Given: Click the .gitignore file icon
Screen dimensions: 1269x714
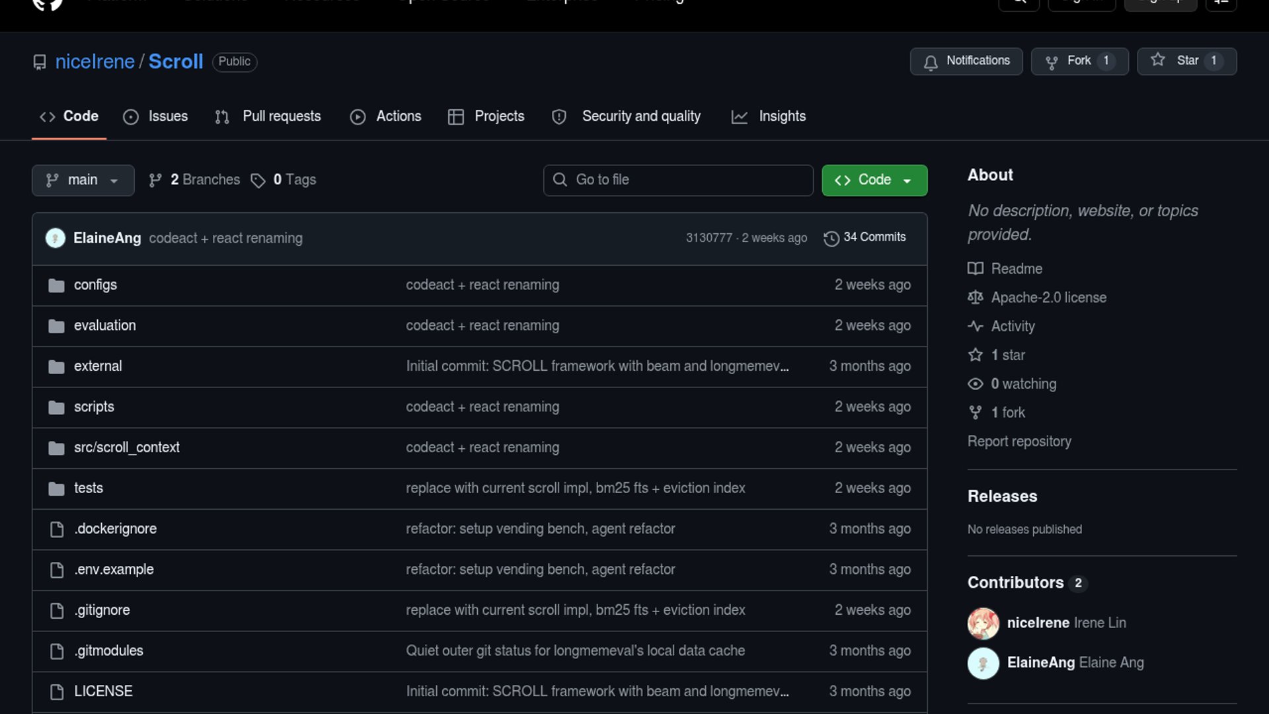Looking at the screenshot, I should 57,610.
